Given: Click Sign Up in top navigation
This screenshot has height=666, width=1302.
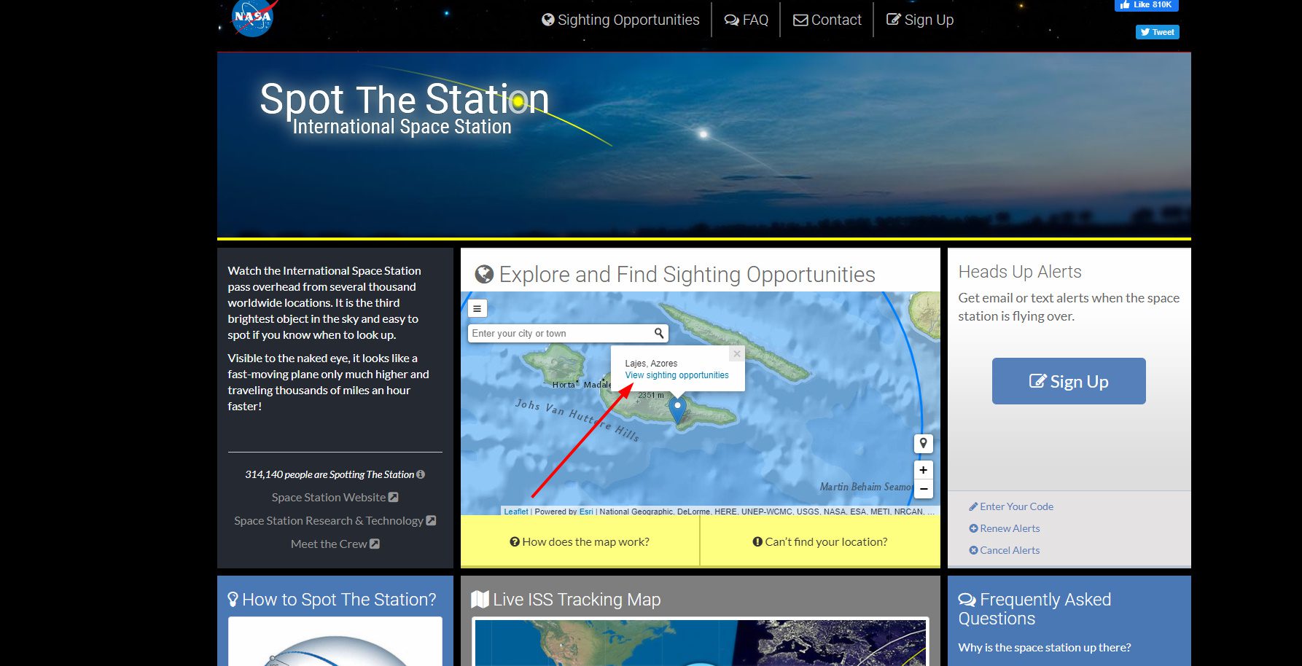Looking at the screenshot, I should [920, 20].
